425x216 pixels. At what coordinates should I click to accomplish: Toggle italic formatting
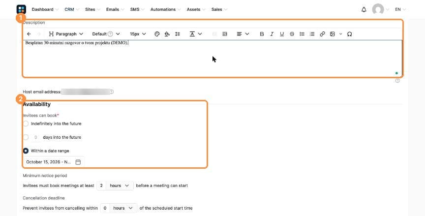coord(272,34)
